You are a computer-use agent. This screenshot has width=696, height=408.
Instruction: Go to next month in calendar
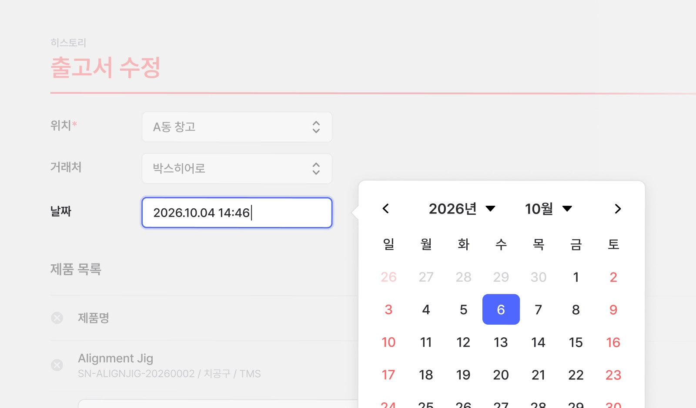(x=618, y=209)
